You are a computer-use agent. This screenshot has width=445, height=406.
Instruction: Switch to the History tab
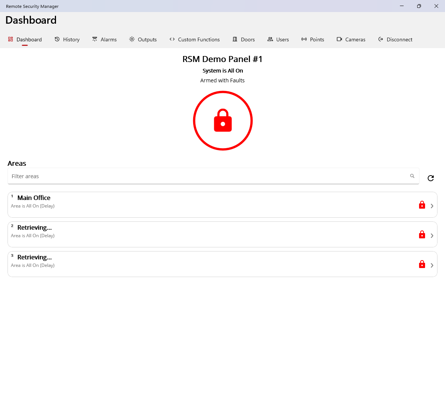(67, 39)
